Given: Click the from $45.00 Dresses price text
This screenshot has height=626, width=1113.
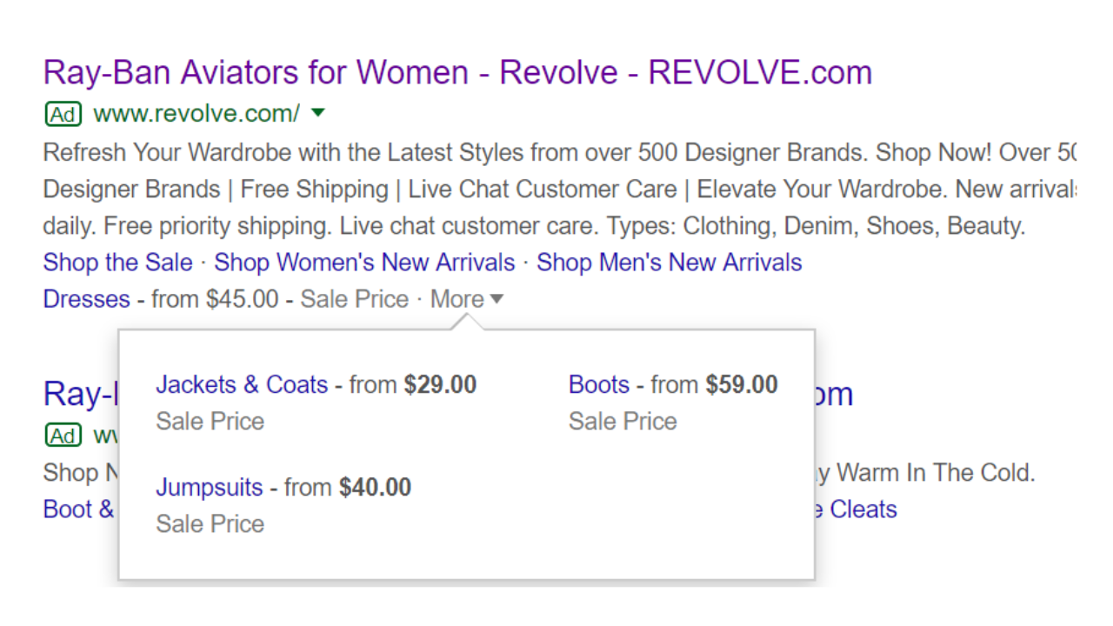Looking at the screenshot, I should [215, 299].
